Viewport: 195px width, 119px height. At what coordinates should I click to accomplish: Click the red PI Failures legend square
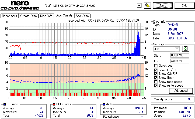pyautogui.click(x=54, y=104)
